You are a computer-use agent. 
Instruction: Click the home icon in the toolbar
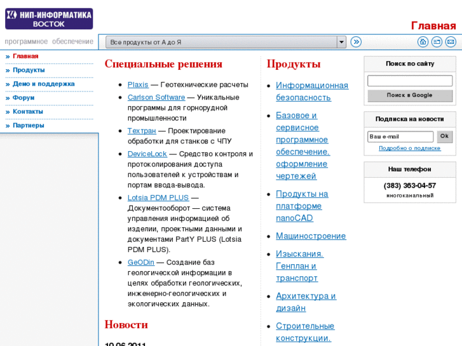(423, 42)
